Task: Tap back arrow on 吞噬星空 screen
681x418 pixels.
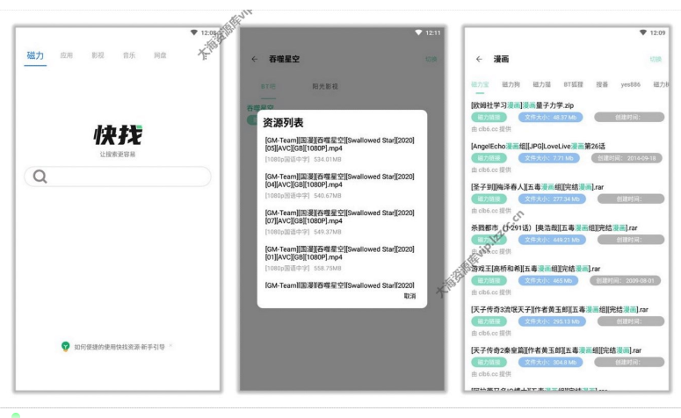Action: [255, 60]
